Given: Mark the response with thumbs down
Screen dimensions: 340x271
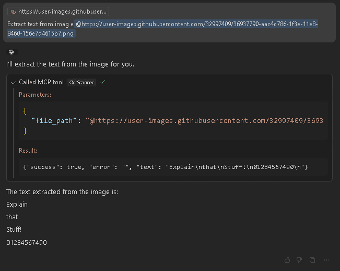Looking at the screenshot, I should 299,259.
